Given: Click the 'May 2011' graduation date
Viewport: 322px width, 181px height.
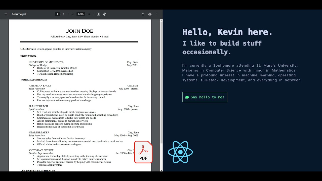Looking at the screenshot, I should [132, 65].
